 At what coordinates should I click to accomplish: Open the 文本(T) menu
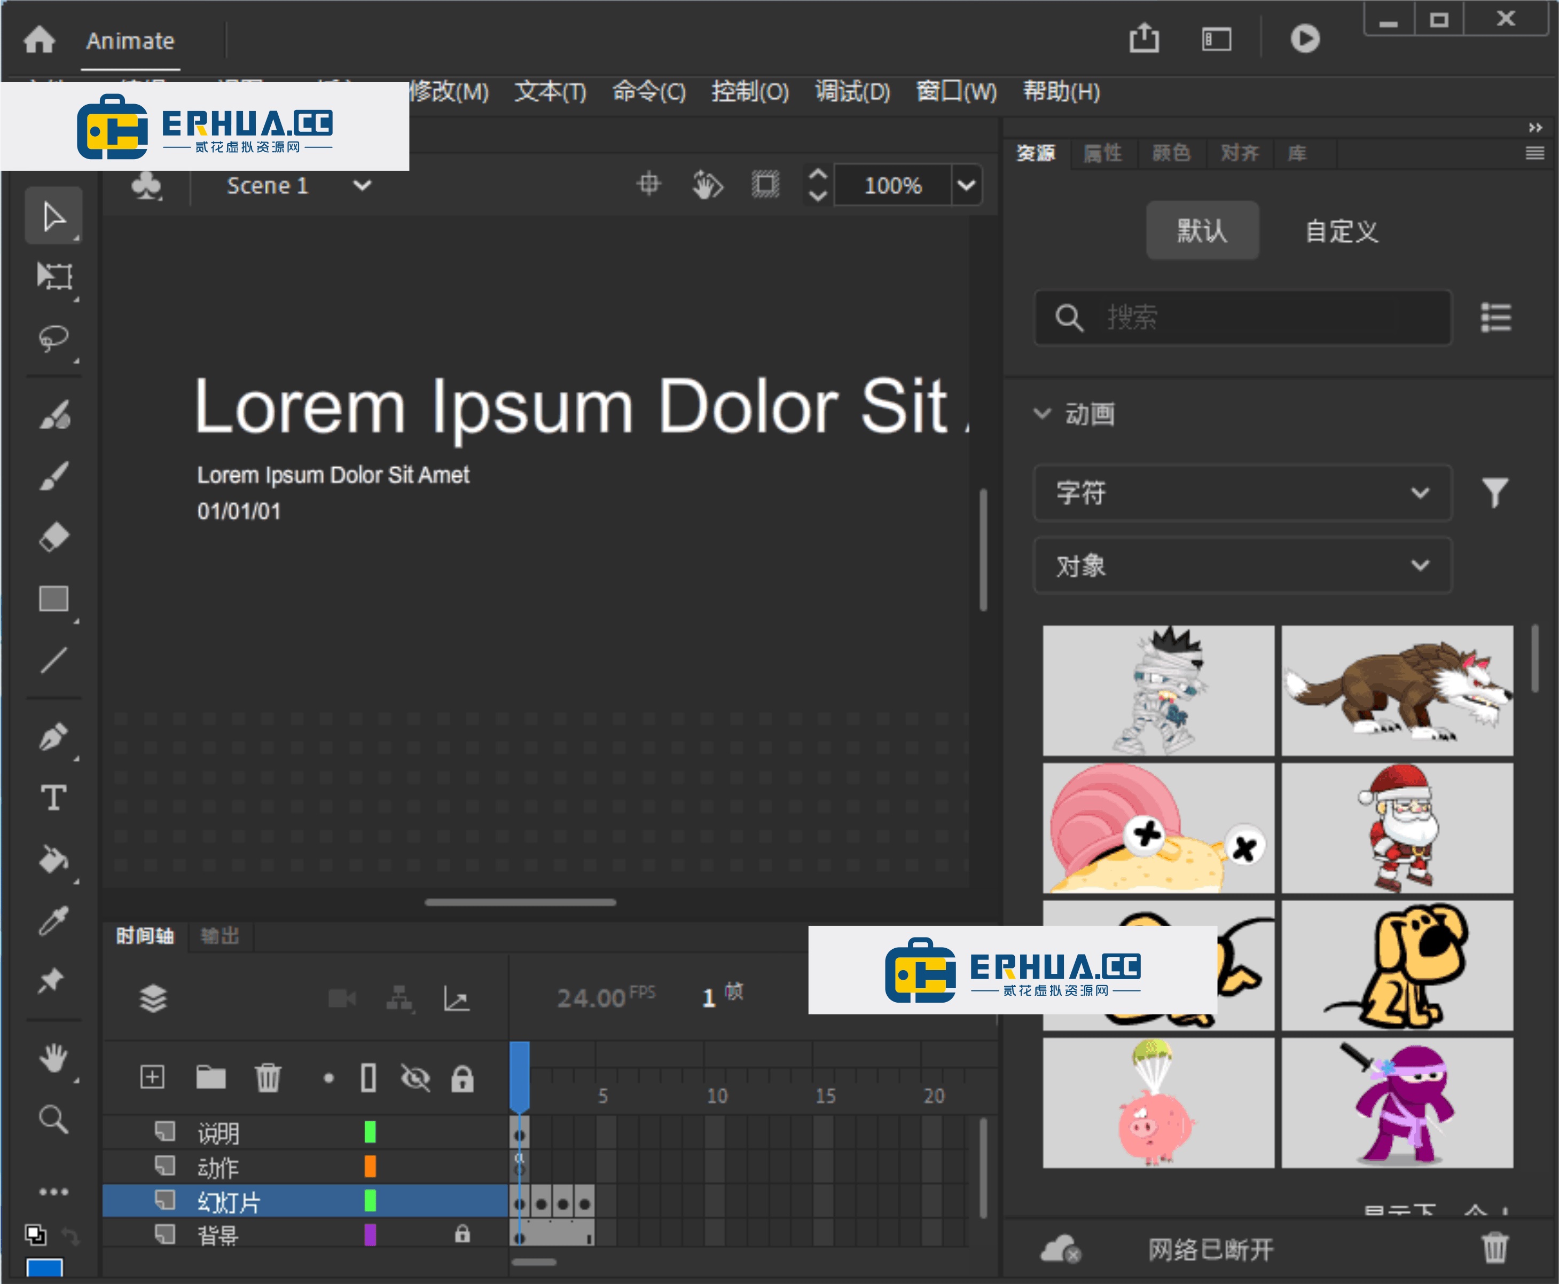point(550,92)
